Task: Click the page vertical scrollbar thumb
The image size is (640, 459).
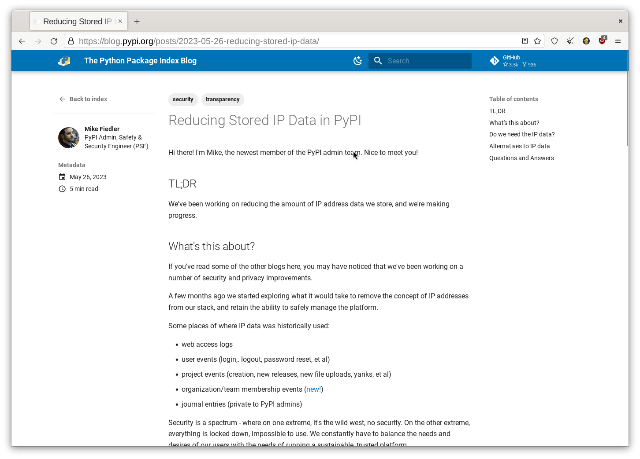Action: pyautogui.click(x=627, y=99)
